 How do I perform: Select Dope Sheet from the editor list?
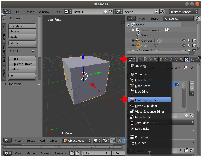tap(149, 86)
